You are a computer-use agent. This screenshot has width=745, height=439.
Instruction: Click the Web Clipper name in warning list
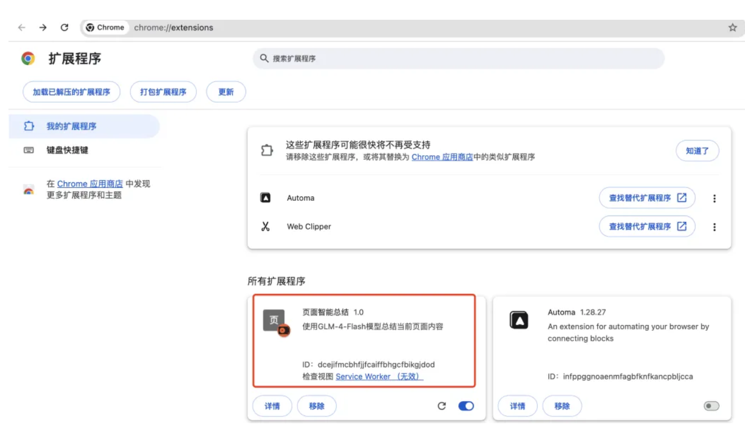click(309, 226)
